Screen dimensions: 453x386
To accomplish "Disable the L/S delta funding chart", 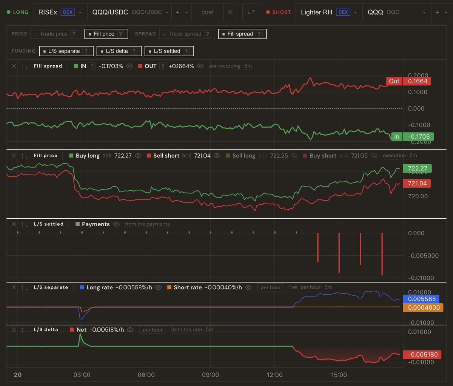I will coord(119,51).
